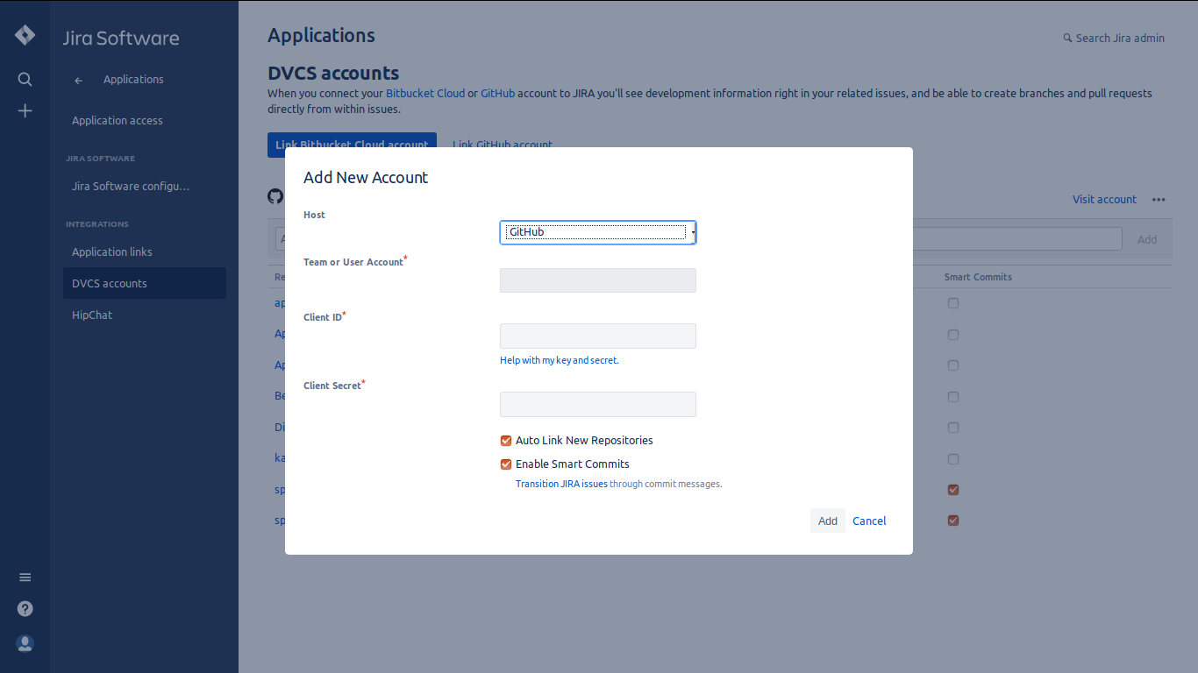Click the background Add button beside the repository field
1198x673 pixels.
tap(1147, 239)
